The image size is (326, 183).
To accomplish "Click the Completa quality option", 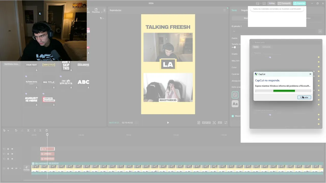I will 206,123.
